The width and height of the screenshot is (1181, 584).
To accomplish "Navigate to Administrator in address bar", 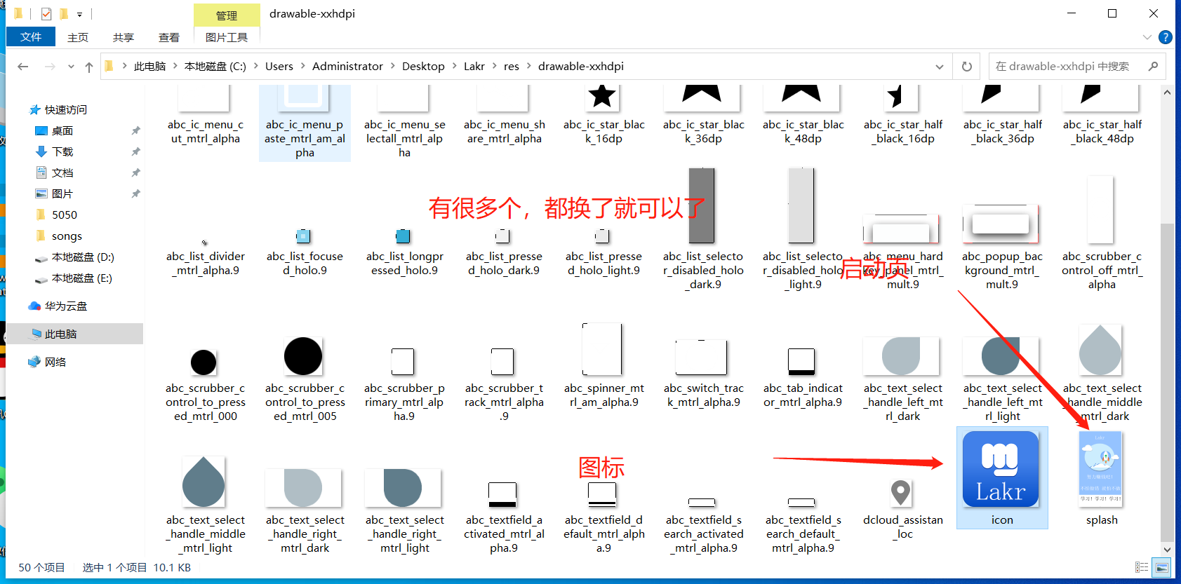I will point(347,67).
